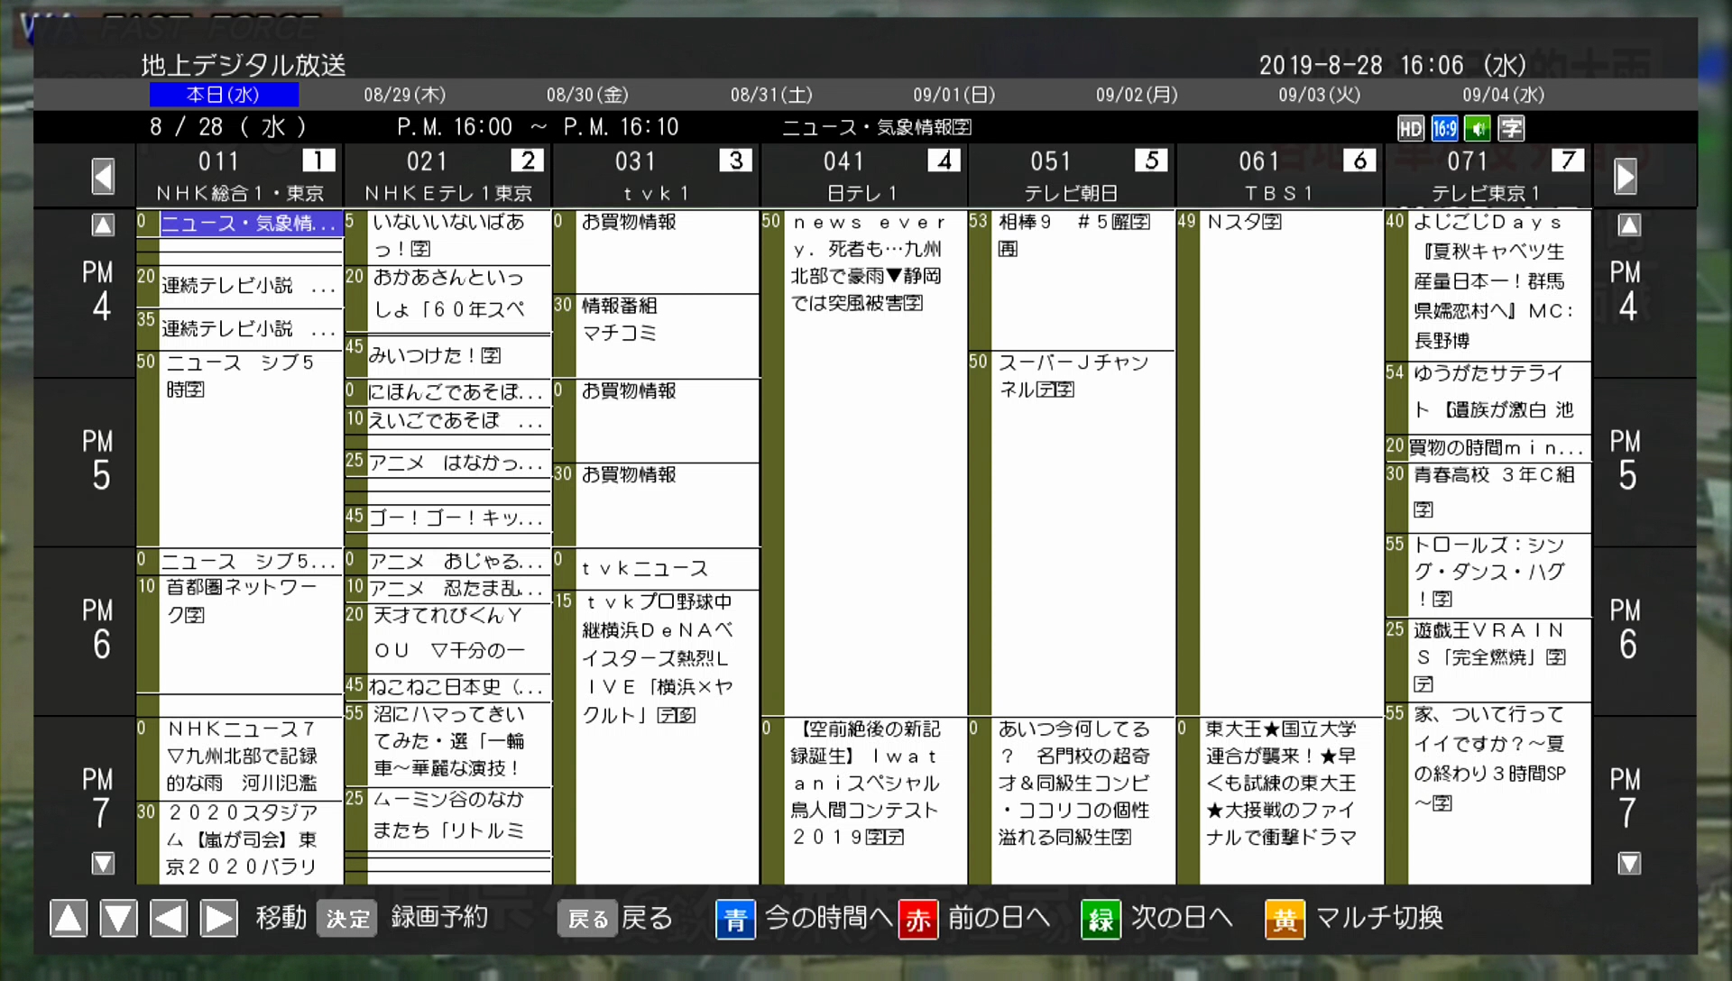Select the 08/31(土) date tab

pos(771,95)
